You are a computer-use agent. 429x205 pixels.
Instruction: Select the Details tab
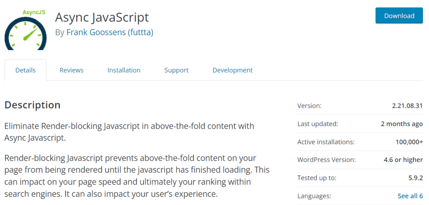coord(26,70)
